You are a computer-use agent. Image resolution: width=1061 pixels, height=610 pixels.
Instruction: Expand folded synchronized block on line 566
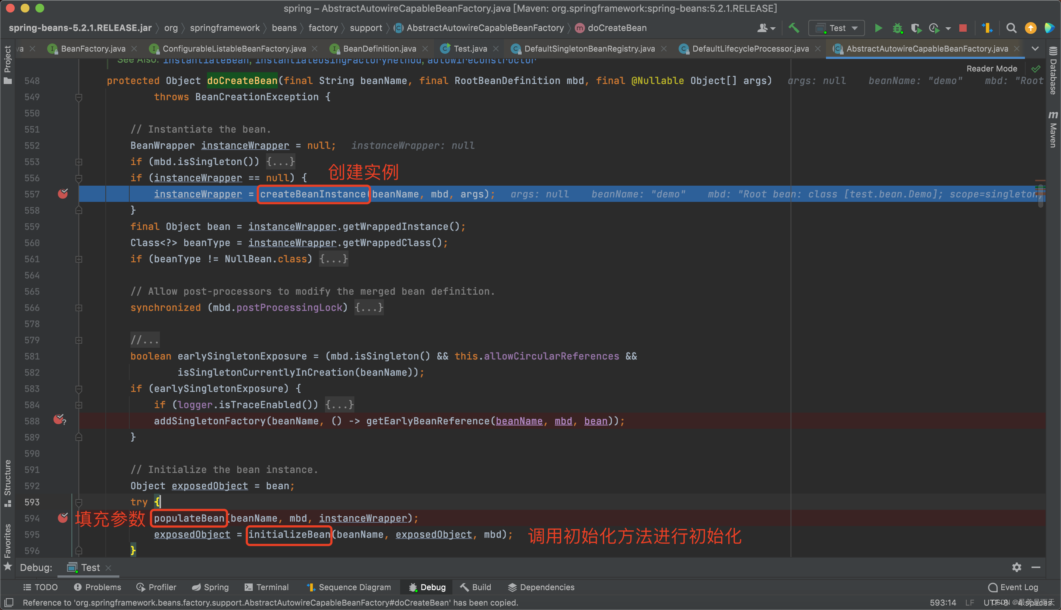pyautogui.click(x=79, y=308)
